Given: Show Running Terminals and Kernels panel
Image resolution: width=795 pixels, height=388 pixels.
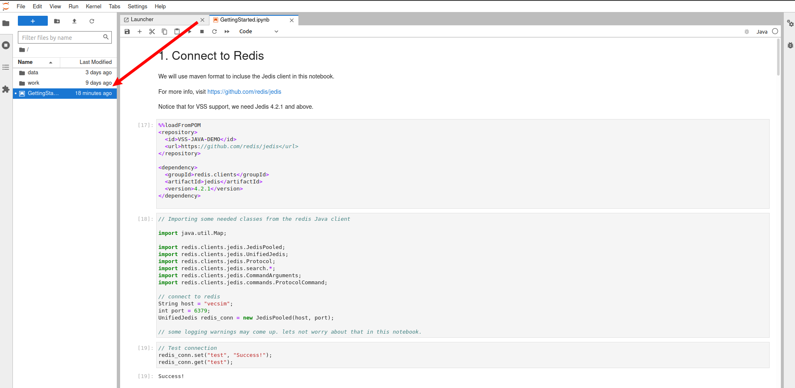Looking at the screenshot, I should pos(6,45).
